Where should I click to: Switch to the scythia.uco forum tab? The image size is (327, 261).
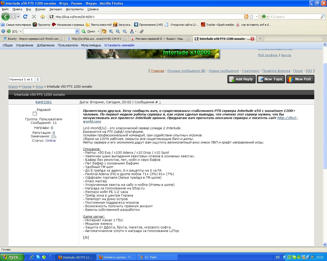point(96,39)
